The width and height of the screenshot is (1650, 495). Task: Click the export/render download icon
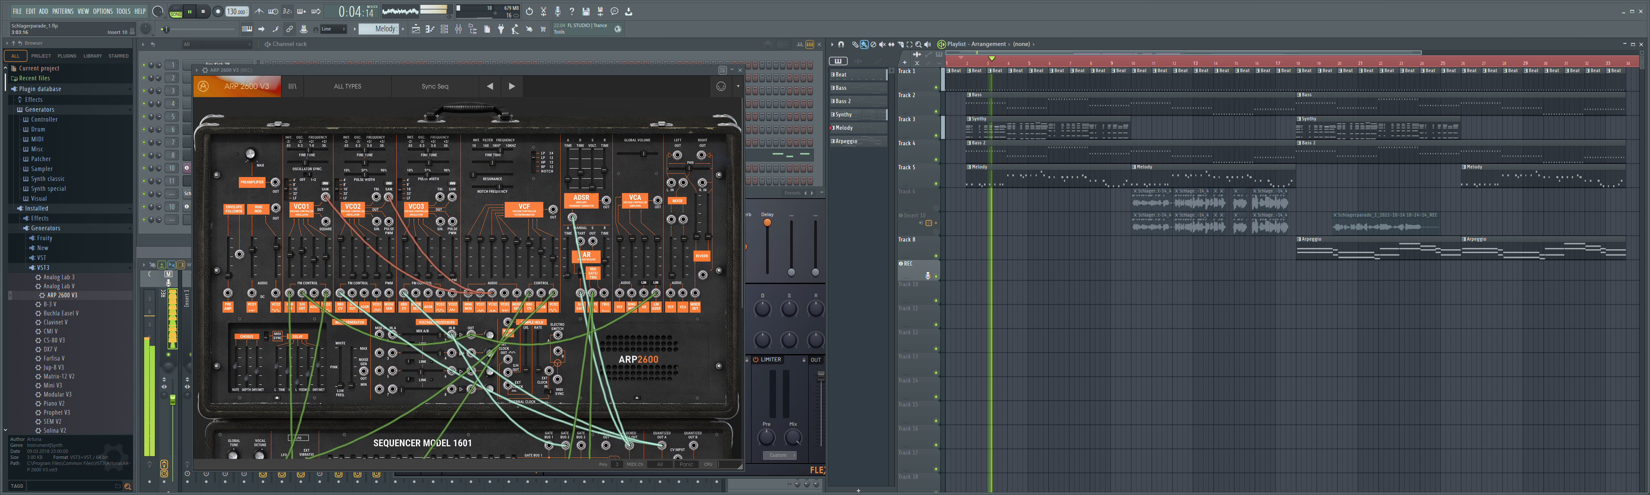(x=629, y=12)
